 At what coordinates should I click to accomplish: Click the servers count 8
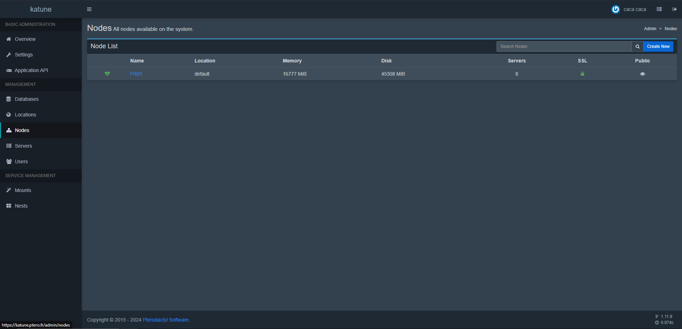coord(517,74)
